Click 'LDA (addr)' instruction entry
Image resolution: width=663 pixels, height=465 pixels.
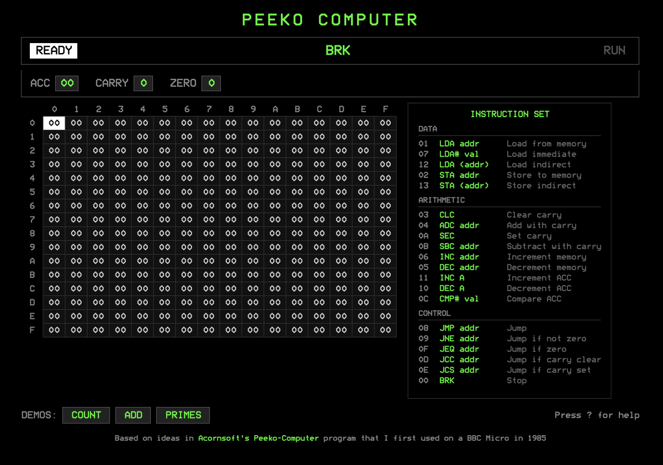coord(464,165)
